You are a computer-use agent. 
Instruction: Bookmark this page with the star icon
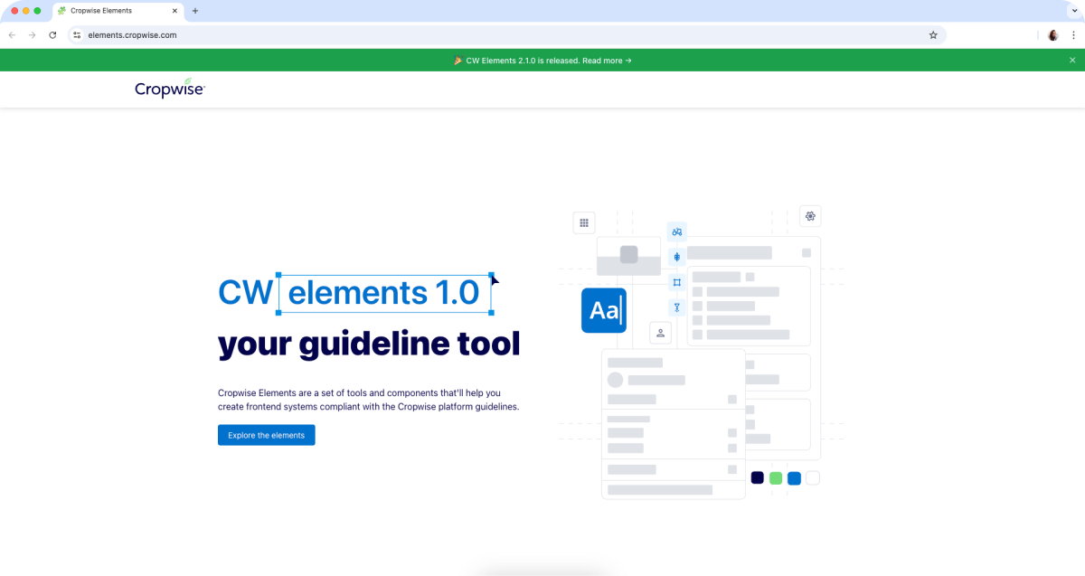tap(933, 35)
